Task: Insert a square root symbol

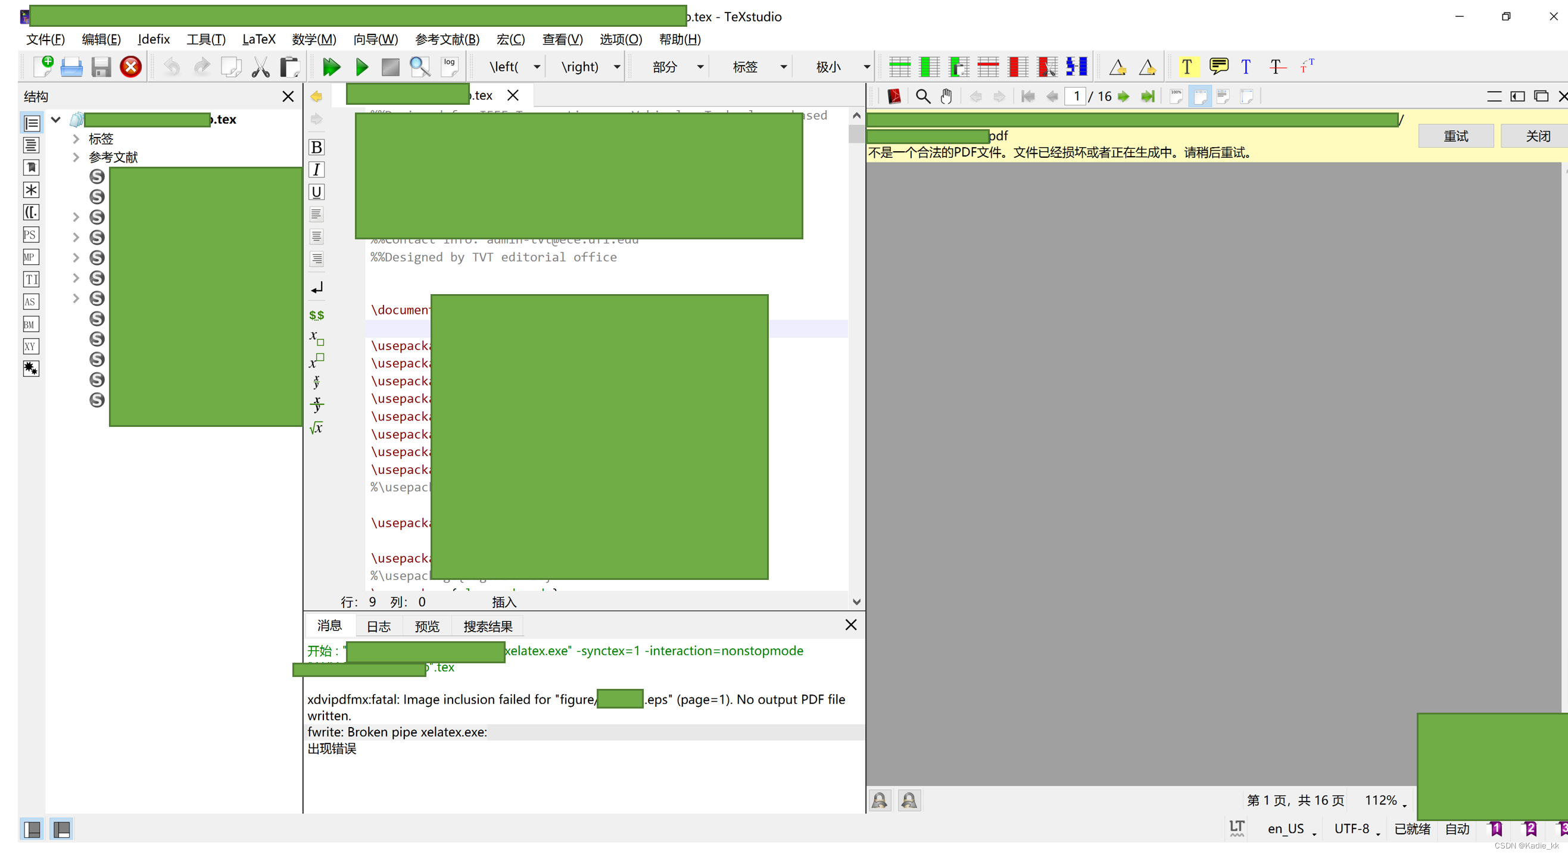Action: (x=316, y=428)
